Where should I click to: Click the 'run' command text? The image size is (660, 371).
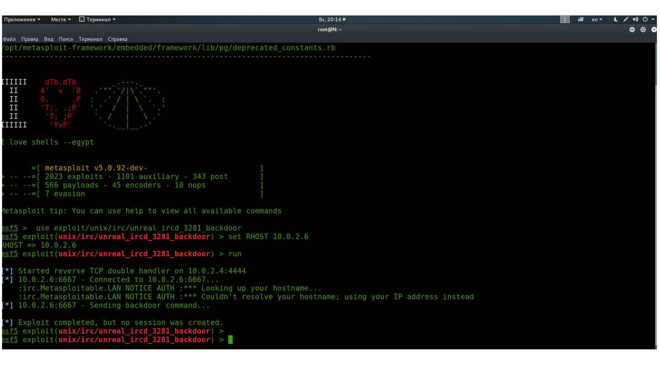pyautogui.click(x=235, y=254)
